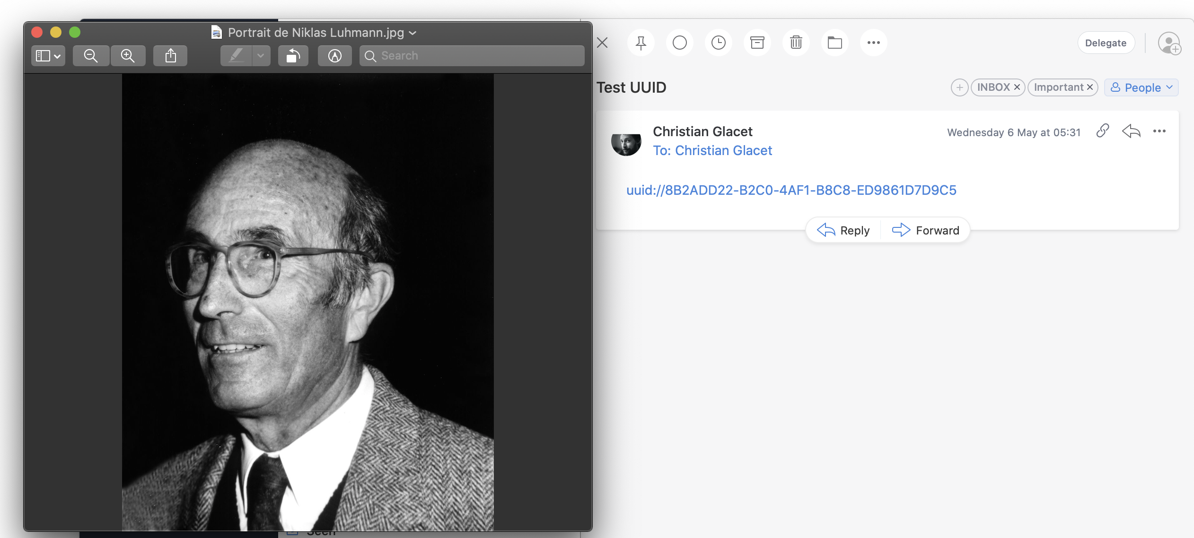Open the uuid:// link in email
This screenshot has height=538, width=1194.
pyautogui.click(x=791, y=190)
